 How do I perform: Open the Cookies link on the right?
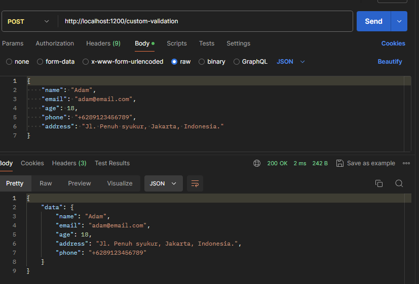[x=393, y=43]
